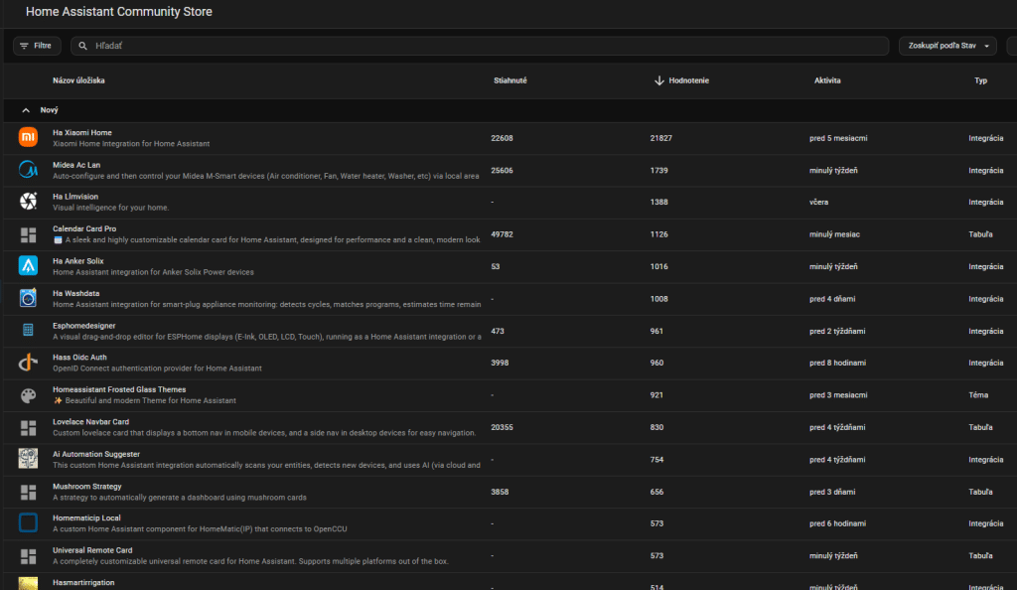1017x590 pixels.
Task: Click the Mushroom Strategy dashboard icon
Action: 28,492
